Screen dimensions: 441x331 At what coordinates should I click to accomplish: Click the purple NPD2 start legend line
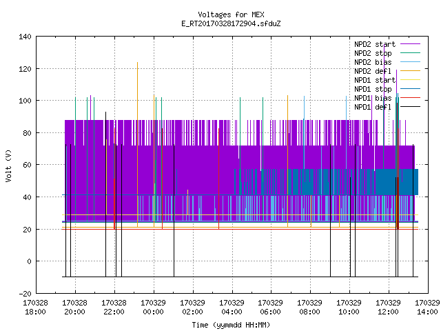(x=411, y=44)
